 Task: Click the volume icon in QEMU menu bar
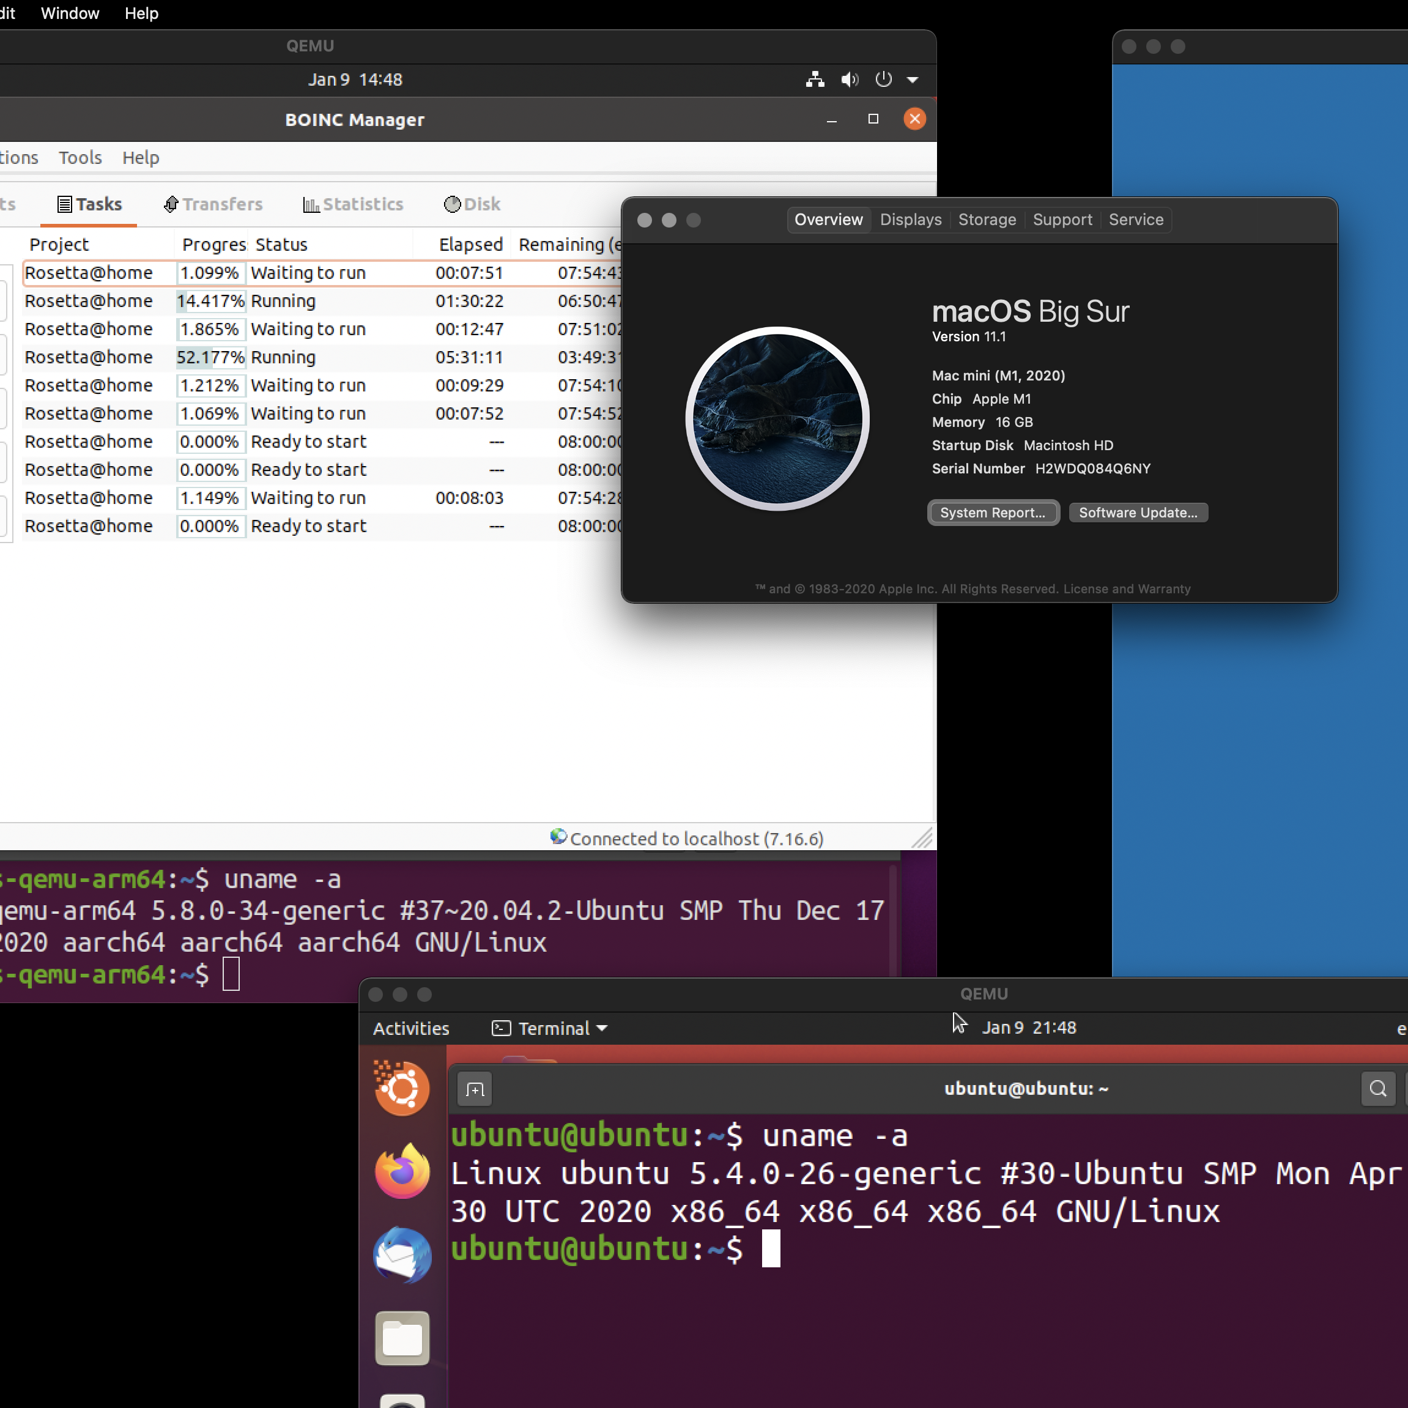(x=850, y=80)
